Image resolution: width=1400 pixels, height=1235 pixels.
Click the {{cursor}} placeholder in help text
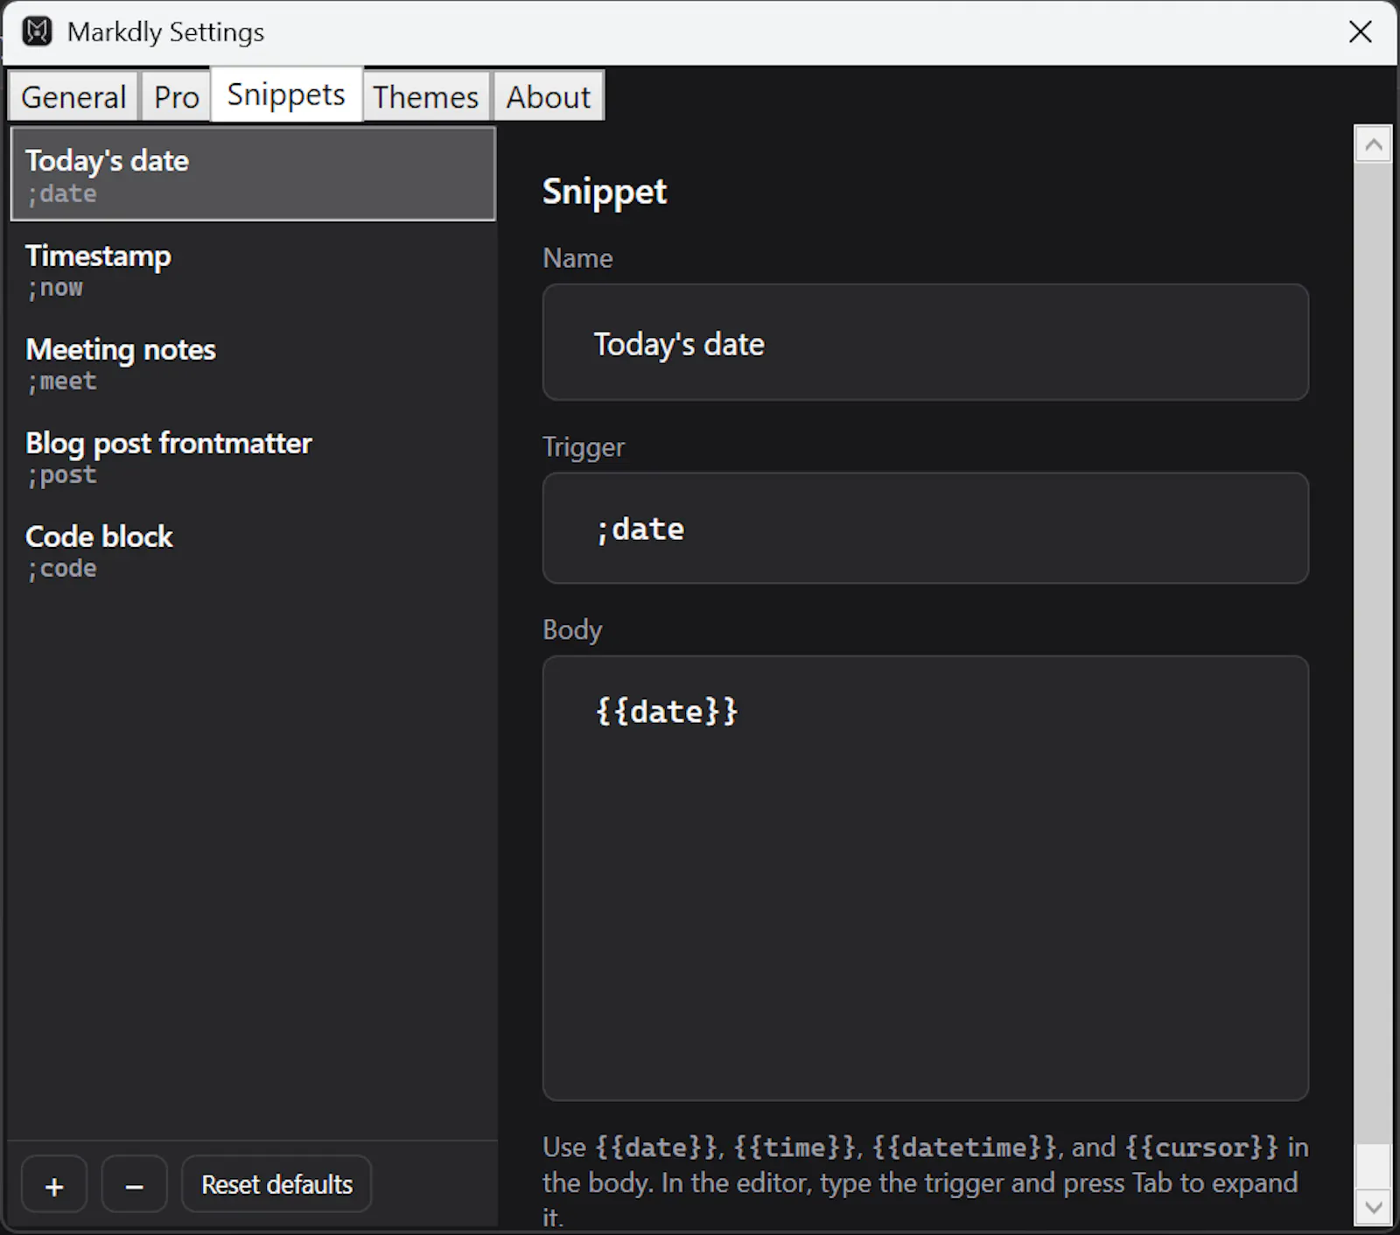click(x=1201, y=1147)
